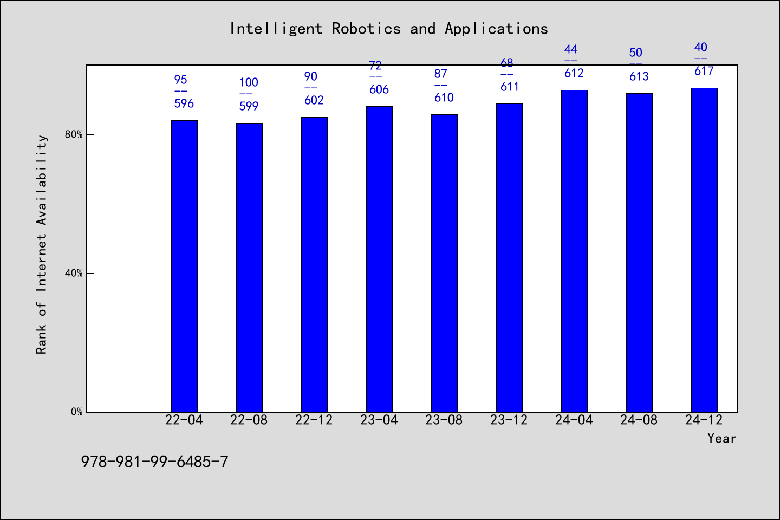The height and width of the screenshot is (520, 780).
Task: Click the x-axis tick label 22-08
Action: click(x=249, y=420)
